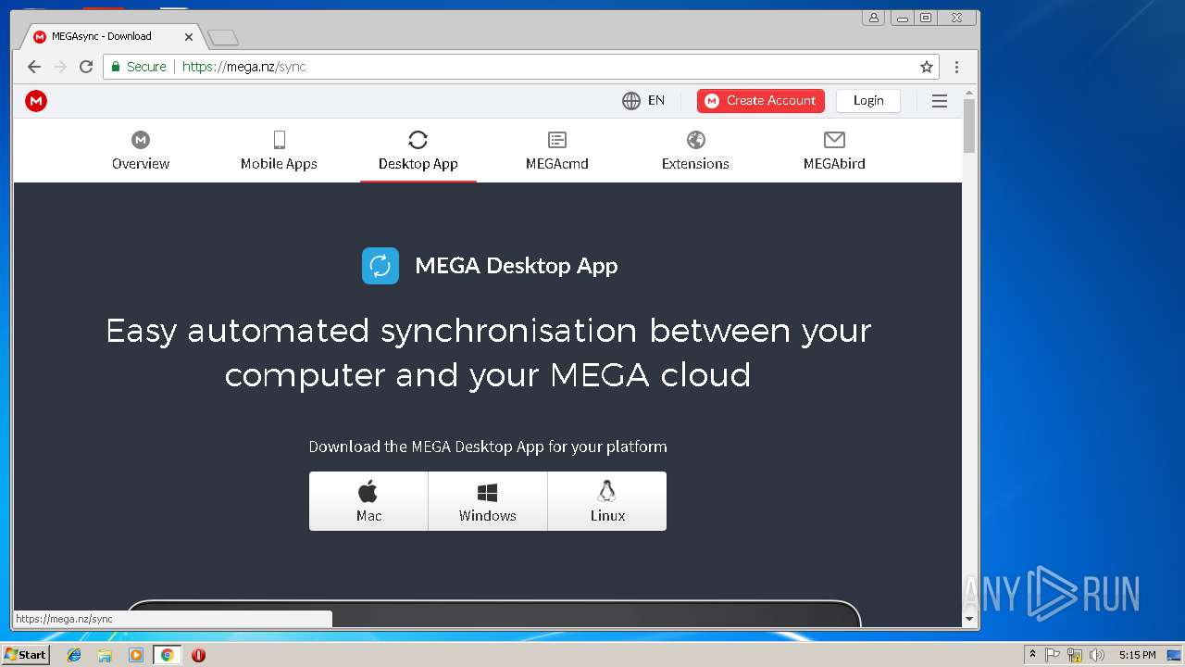Open a new browser tab
The image size is (1185, 667).
223,37
